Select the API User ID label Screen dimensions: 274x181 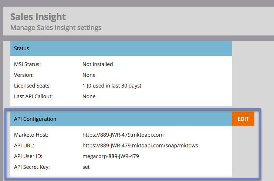click(x=28, y=156)
